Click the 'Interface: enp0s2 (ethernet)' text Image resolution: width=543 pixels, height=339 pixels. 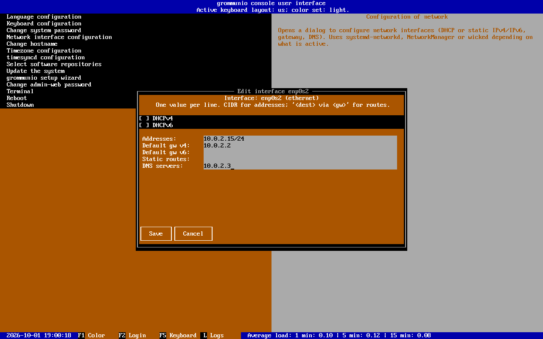271,98
